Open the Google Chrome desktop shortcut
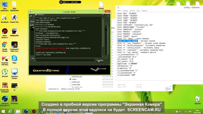 (5, 47)
